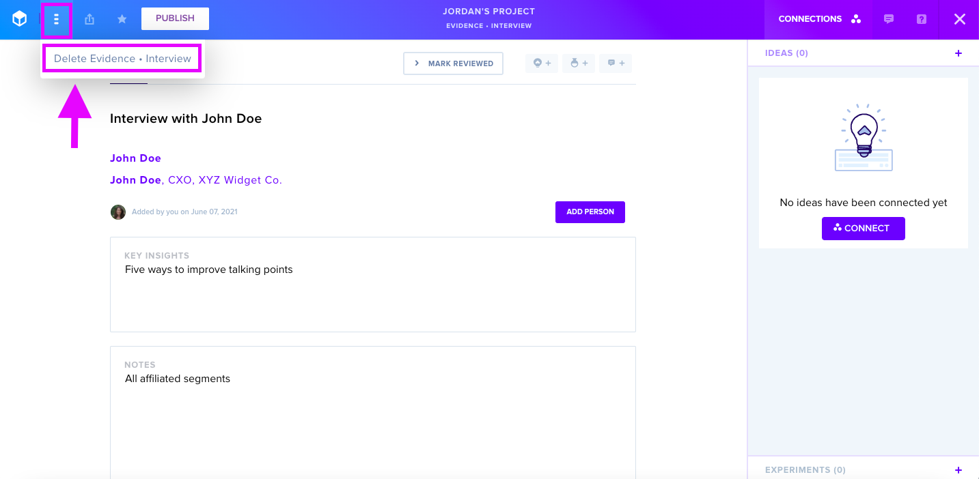Image resolution: width=979 pixels, height=479 pixels.
Task: Open the John Doe person link
Action: (x=135, y=158)
